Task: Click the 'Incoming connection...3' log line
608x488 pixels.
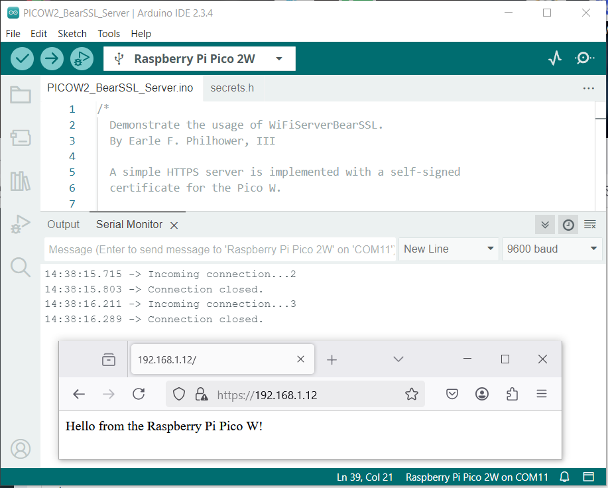Action: (170, 304)
